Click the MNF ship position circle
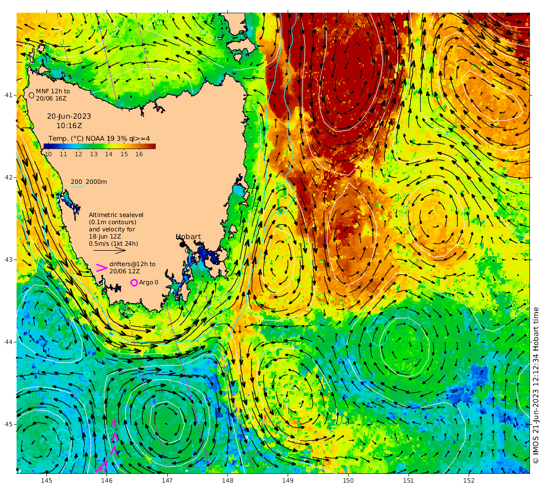The width and height of the screenshot is (541, 497). [31, 95]
